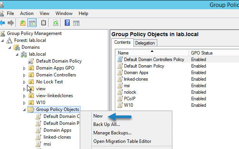The width and height of the screenshot is (239, 149).
Task: Sort by the Name column header
Action: click(152, 53)
